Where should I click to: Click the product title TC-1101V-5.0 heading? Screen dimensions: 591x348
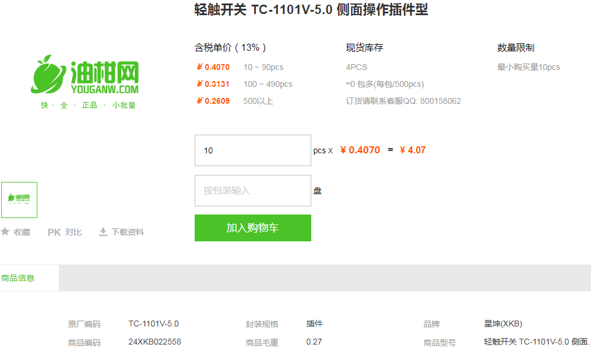click(x=311, y=10)
